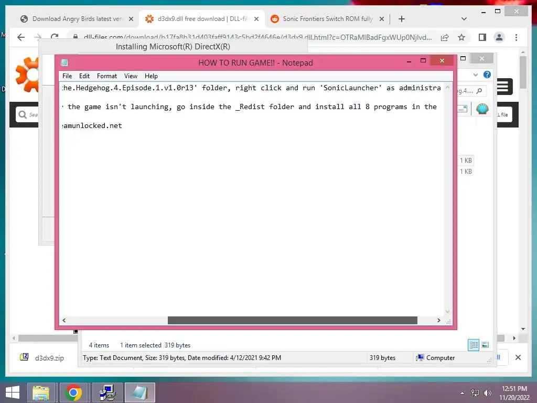Click 'steamunlocked.net' line in Notepad
The height and width of the screenshot is (403, 537).
(x=92, y=126)
